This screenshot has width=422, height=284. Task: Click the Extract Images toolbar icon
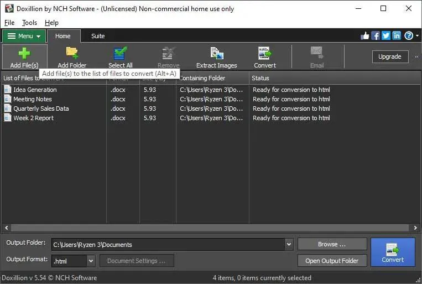tap(216, 54)
